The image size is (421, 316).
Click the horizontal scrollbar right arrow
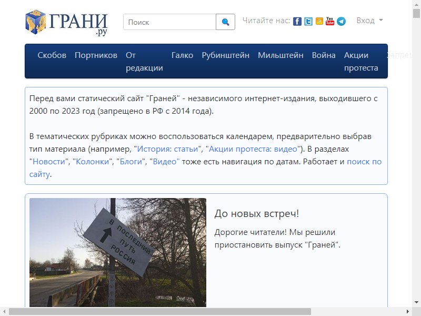click(408, 312)
